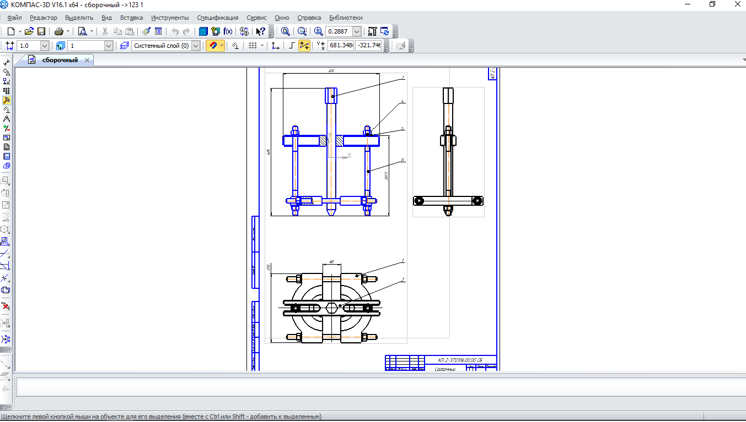The height and width of the screenshot is (422, 746).
Task: Click the Refresh view icon
Action: tap(384, 31)
